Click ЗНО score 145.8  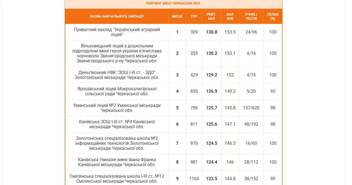point(230,108)
